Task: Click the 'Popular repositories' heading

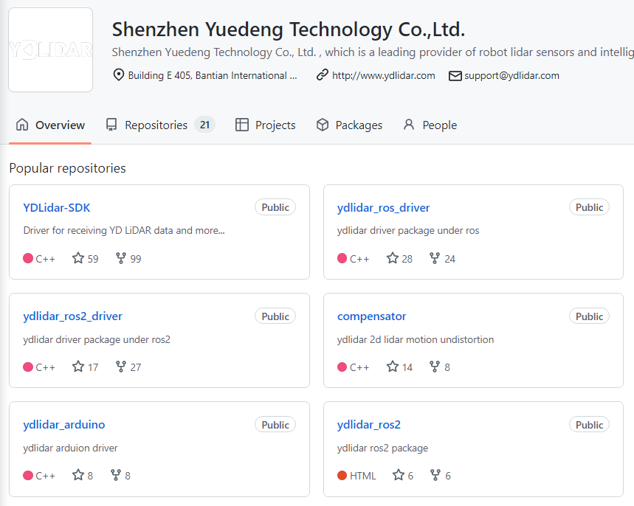Action: [x=67, y=168]
